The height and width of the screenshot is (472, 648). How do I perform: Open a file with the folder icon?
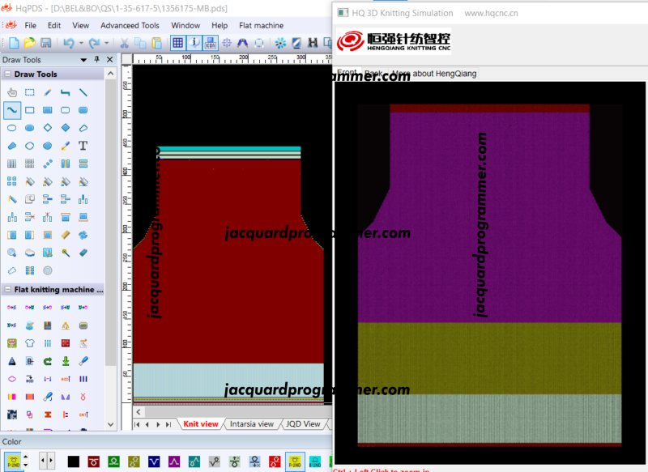point(29,43)
